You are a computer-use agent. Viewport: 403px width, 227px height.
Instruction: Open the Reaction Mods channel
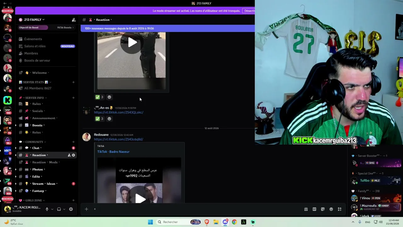45,162
